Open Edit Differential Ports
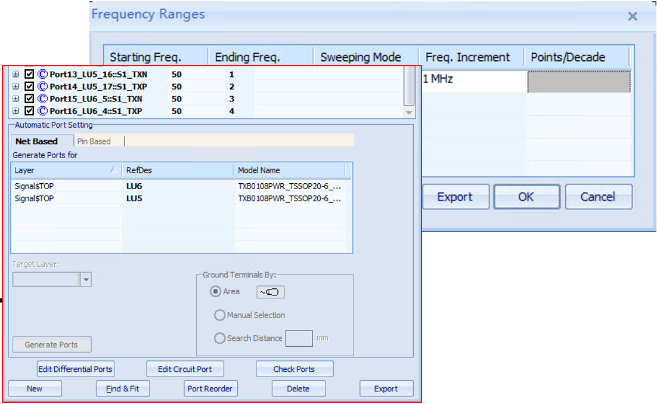657x404 pixels. pyautogui.click(x=76, y=369)
